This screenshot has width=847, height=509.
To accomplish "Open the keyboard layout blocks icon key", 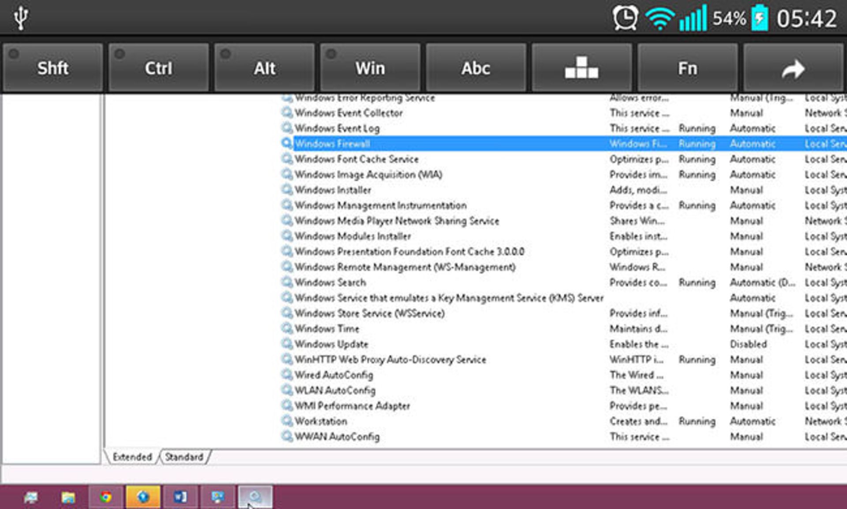I will (581, 67).
